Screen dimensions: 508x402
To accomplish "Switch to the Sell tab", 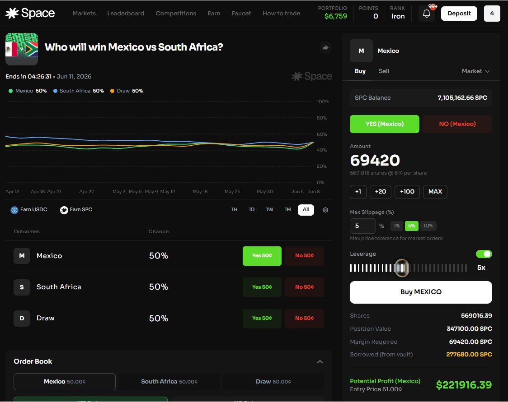I will (x=384, y=71).
